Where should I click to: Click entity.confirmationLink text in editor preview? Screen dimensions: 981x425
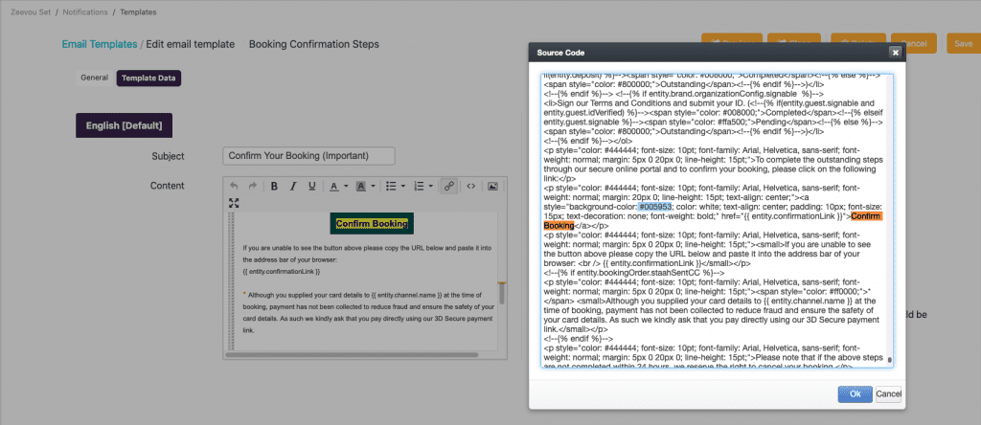pos(282,272)
